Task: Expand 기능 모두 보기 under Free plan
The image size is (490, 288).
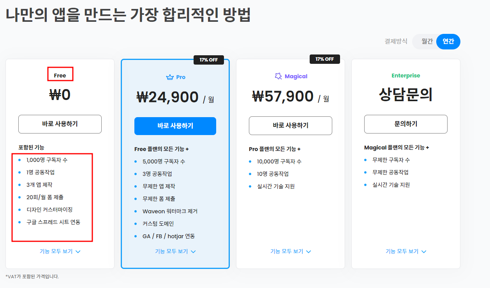Action: [x=60, y=251]
